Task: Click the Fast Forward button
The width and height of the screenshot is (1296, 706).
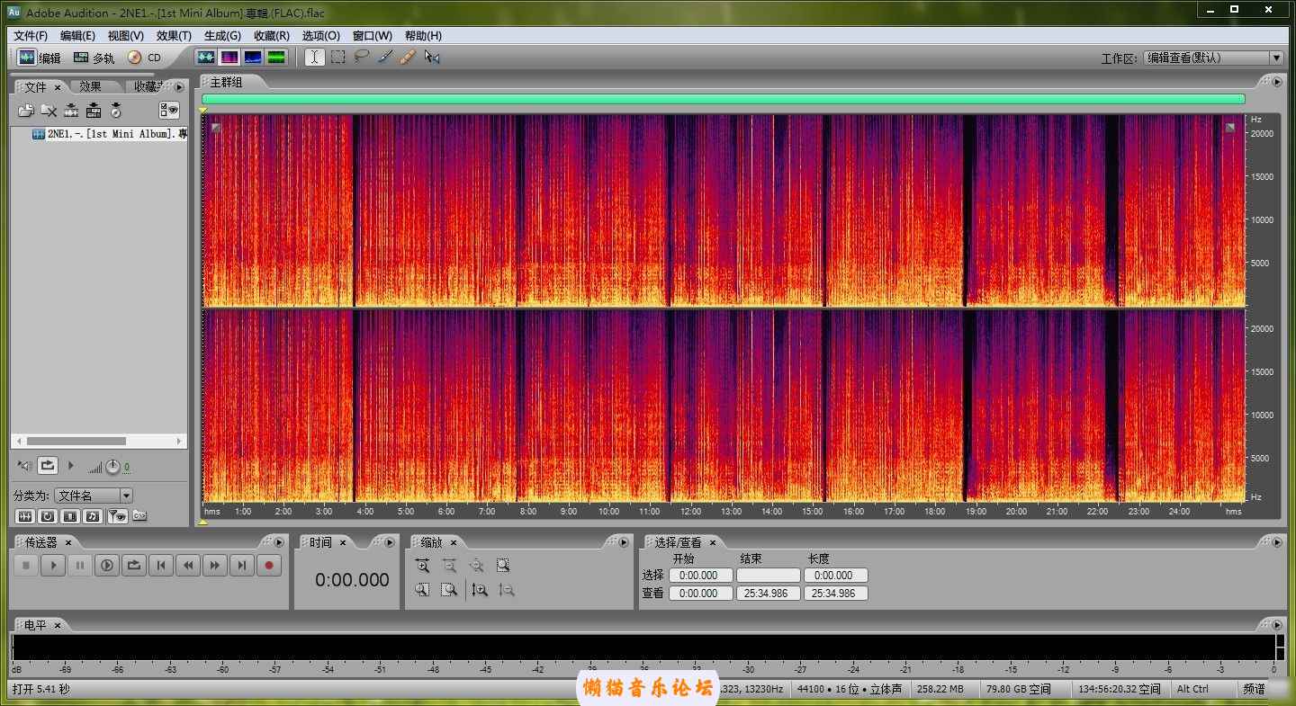Action: coord(215,566)
